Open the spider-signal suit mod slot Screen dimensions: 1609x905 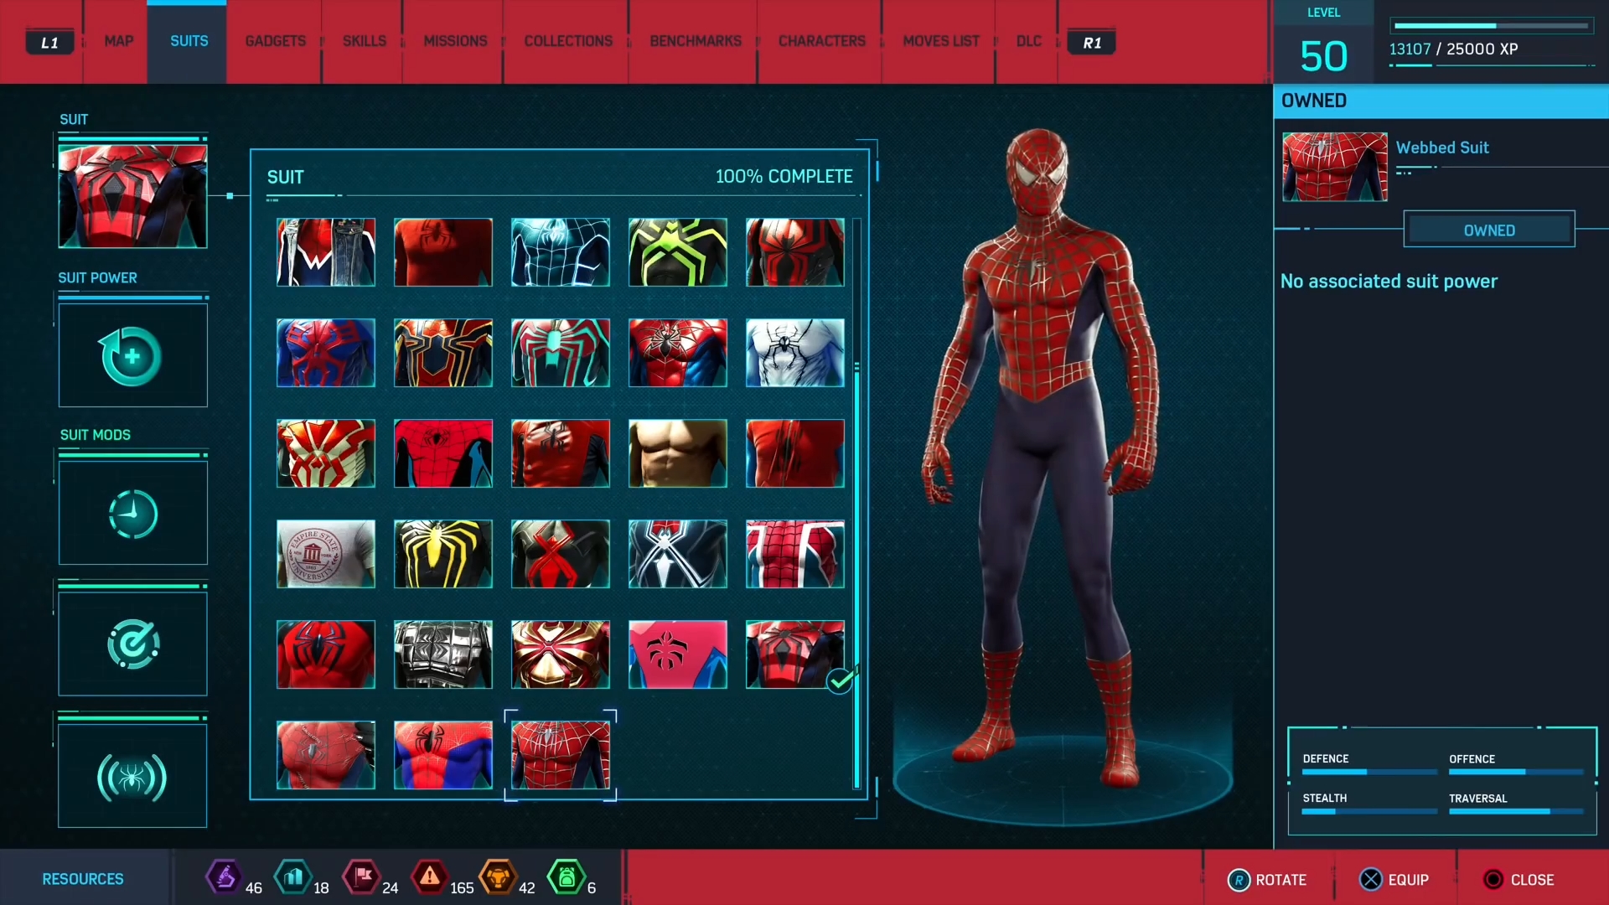point(132,776)
